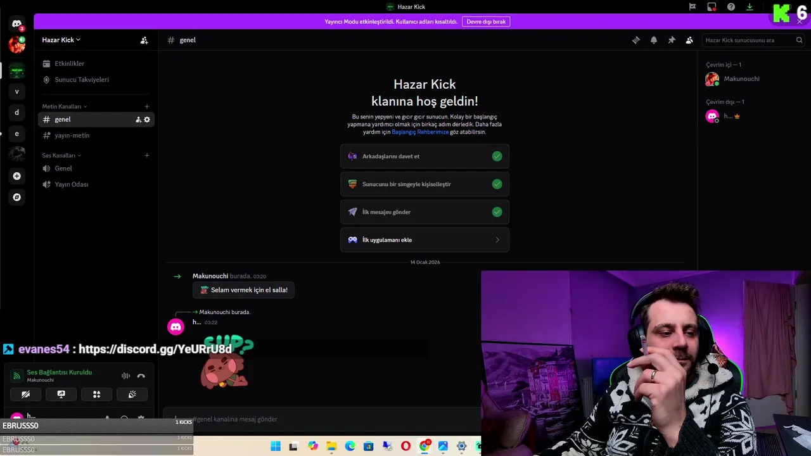Select the genel text channel
Viewport: 811px width, 456px height.
click(96, 119)
